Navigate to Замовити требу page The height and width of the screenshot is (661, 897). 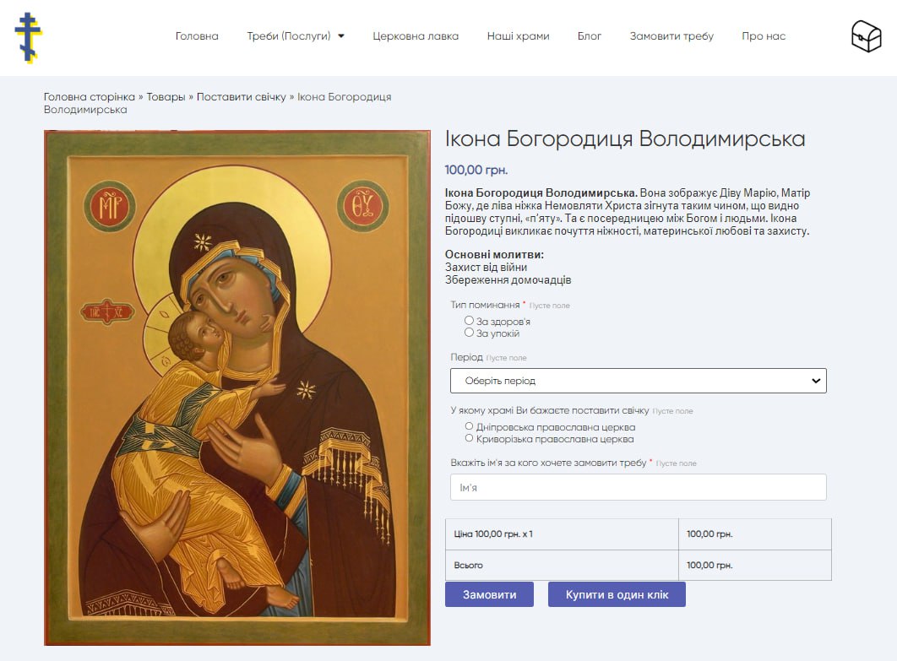tap(671, 36)
